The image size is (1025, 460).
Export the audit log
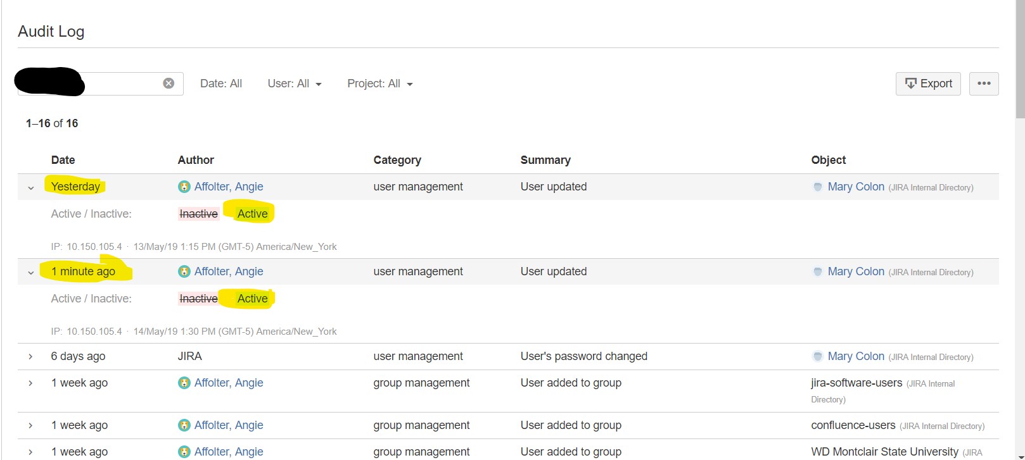[x=928, y=84]
